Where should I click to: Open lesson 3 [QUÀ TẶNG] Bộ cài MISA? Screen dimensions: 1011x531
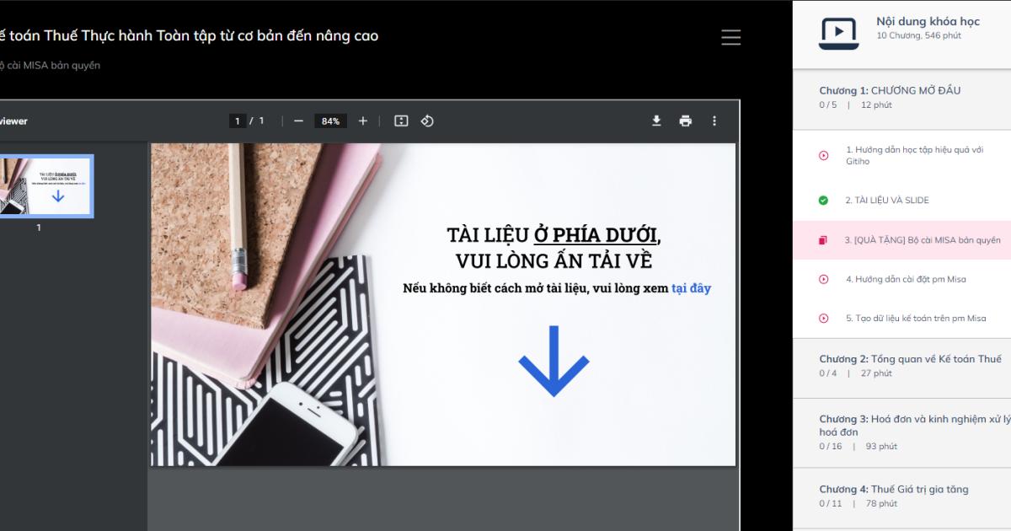point(901,240)
